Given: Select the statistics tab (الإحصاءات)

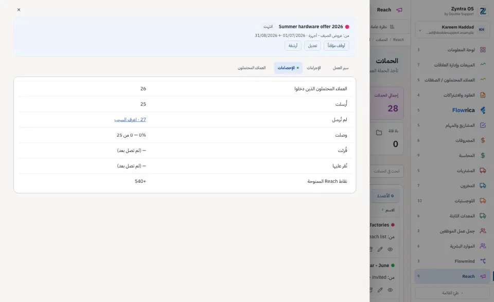Looking at the screenshot, I should pos(288,68).
